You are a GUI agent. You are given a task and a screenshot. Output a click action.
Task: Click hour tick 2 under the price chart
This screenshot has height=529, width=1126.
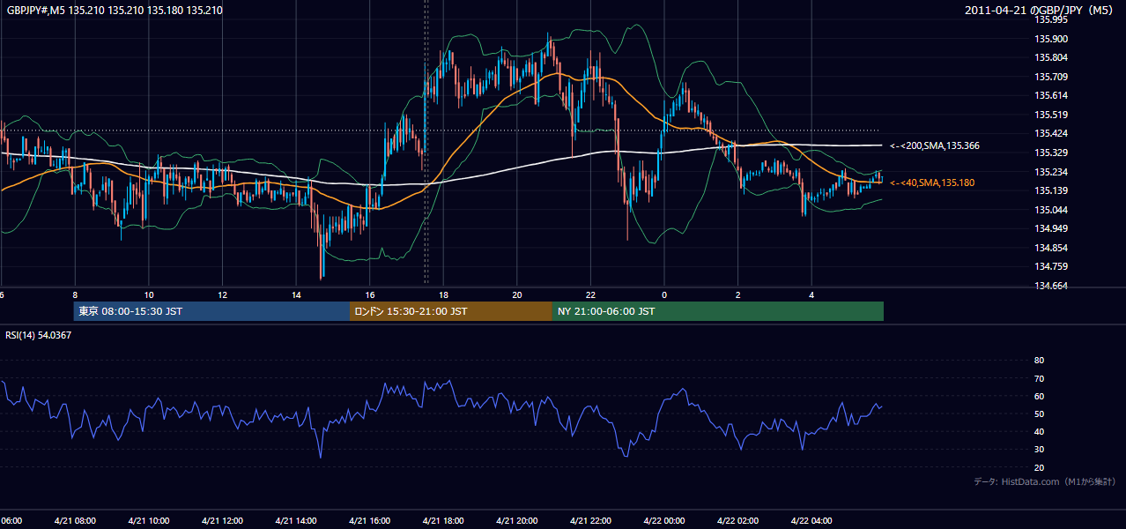click(x=738, y=294)
